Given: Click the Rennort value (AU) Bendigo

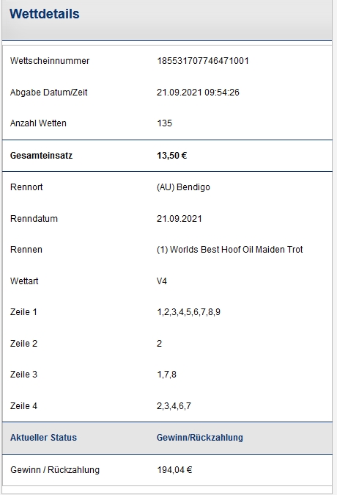Looking at the screenshot, I should (x=183, y=187).
